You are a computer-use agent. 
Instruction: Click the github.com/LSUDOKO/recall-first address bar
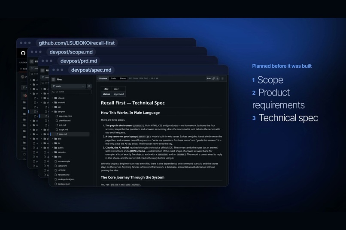pos(77,43)
